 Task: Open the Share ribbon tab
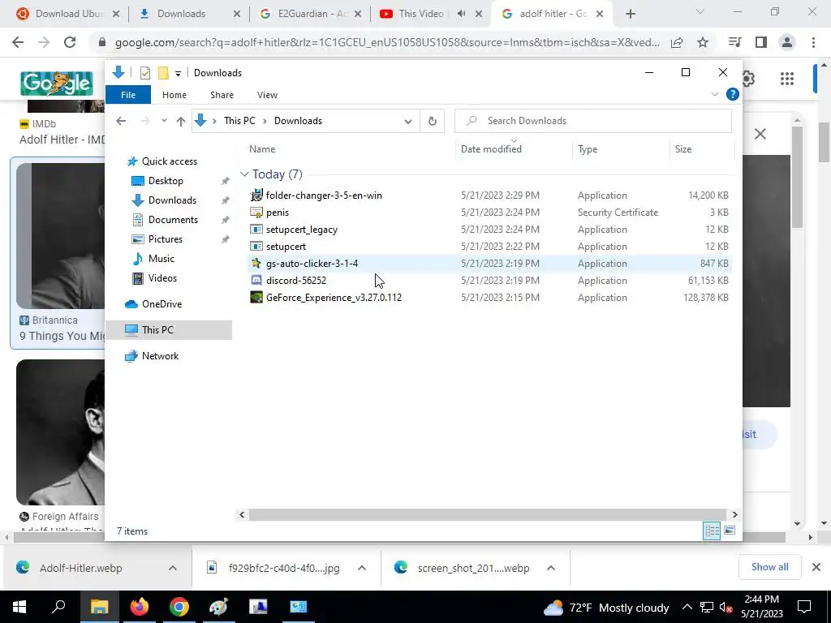pos(222,95)
